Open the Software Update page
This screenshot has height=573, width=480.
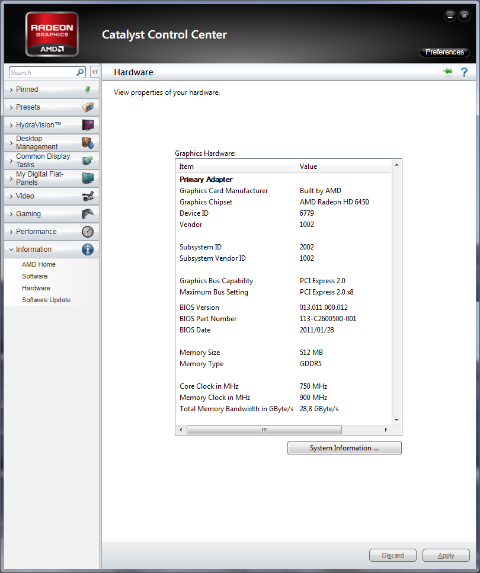point(46,300)
